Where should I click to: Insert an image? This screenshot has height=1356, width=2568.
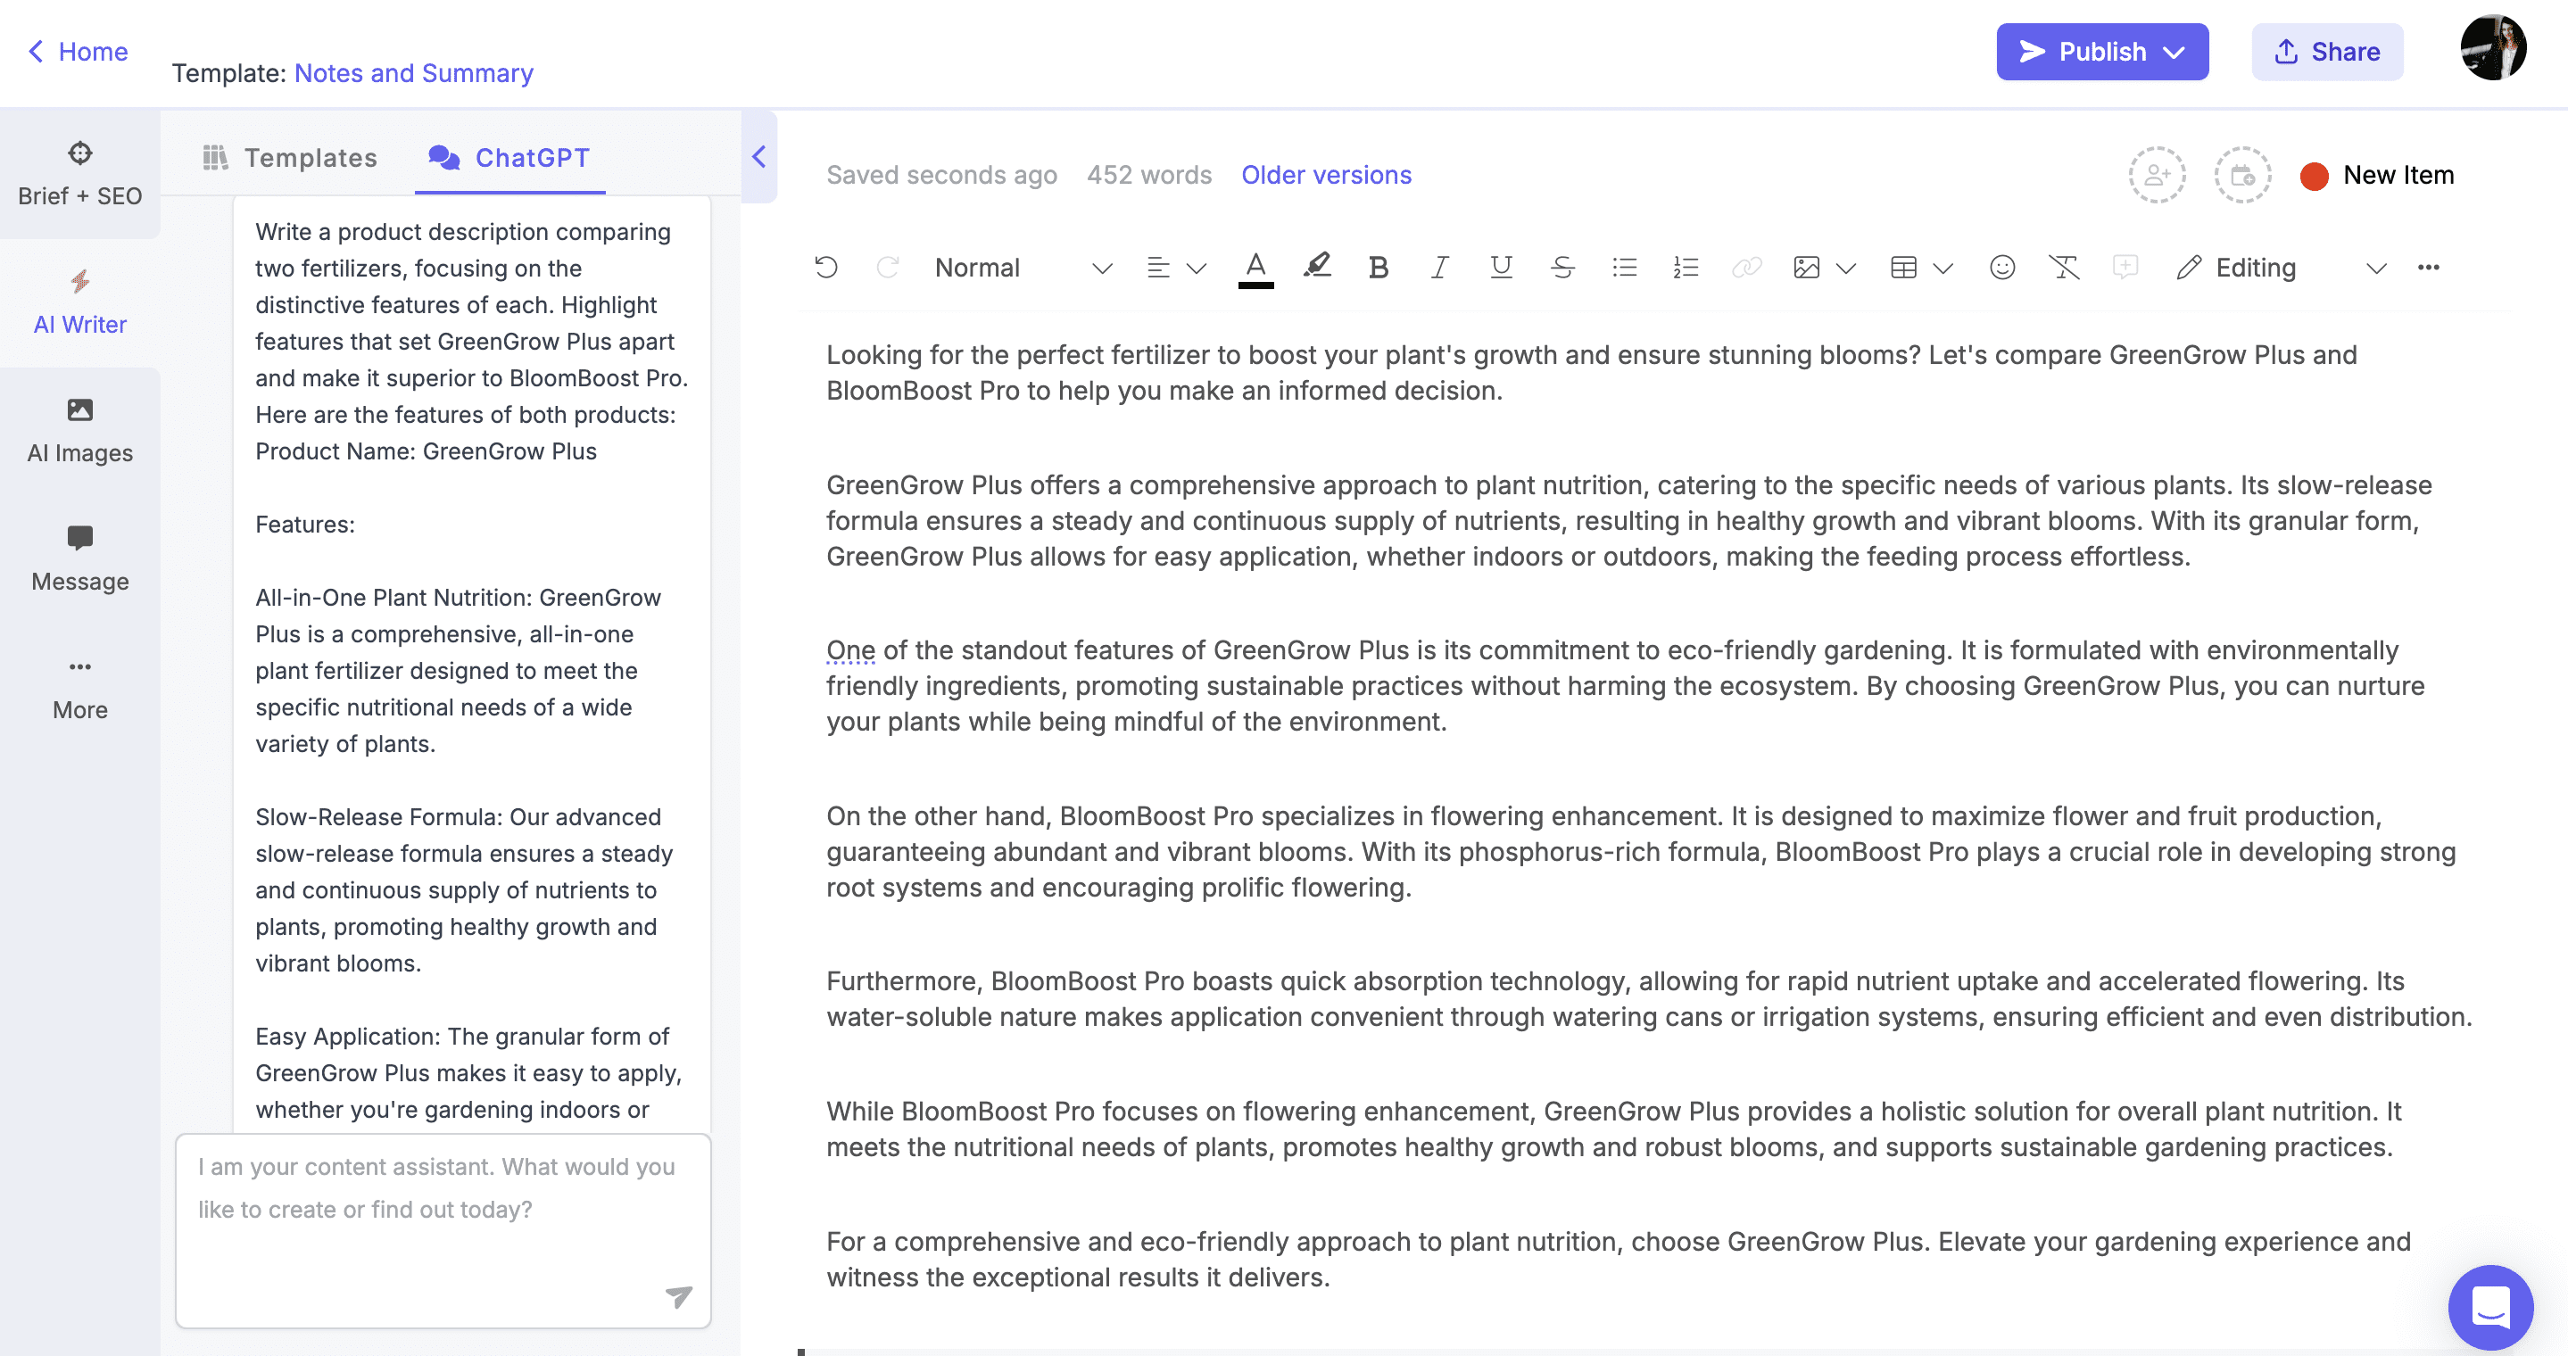[1806, 267]
